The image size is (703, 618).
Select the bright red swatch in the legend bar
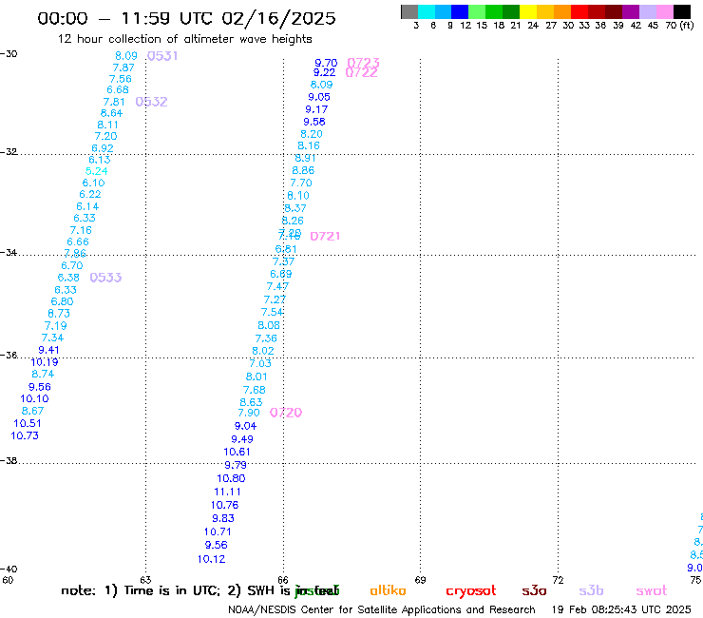point(579,11)
